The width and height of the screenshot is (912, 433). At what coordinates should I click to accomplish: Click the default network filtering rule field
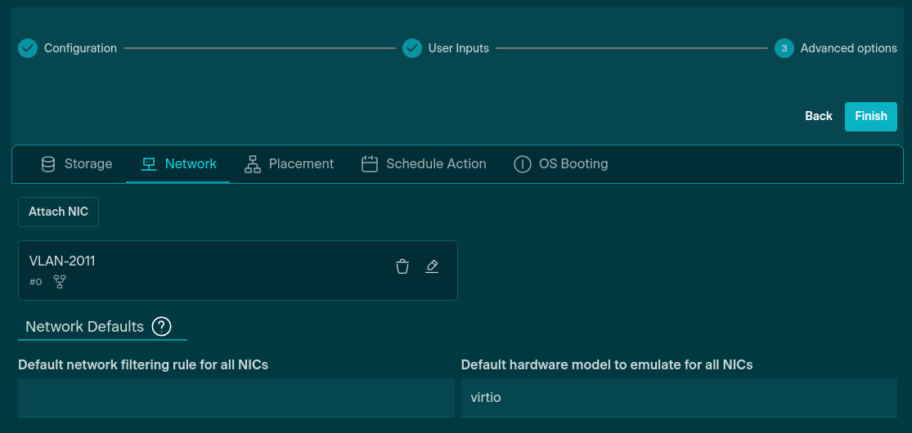pos(236,398)
